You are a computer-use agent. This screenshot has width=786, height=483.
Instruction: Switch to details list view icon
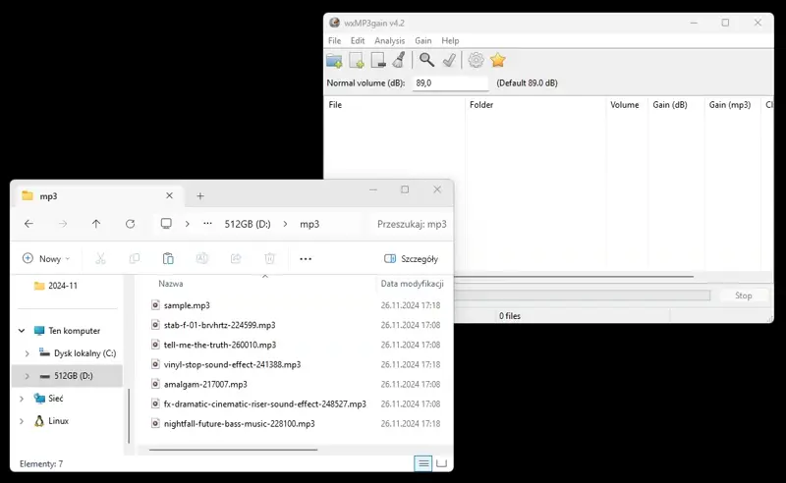[x=423, y=463]
